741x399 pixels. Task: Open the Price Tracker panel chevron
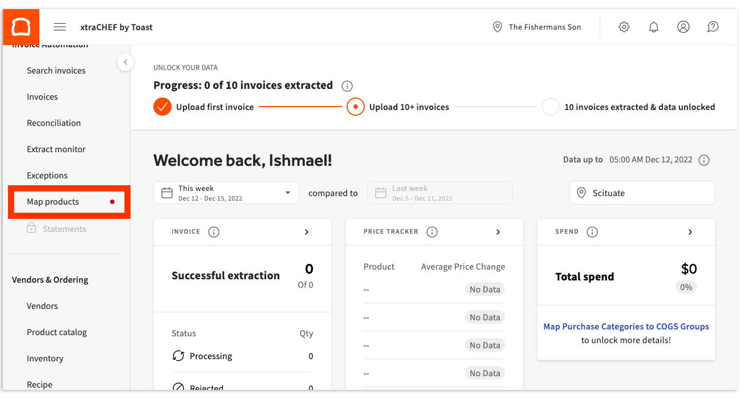(498, 232)
